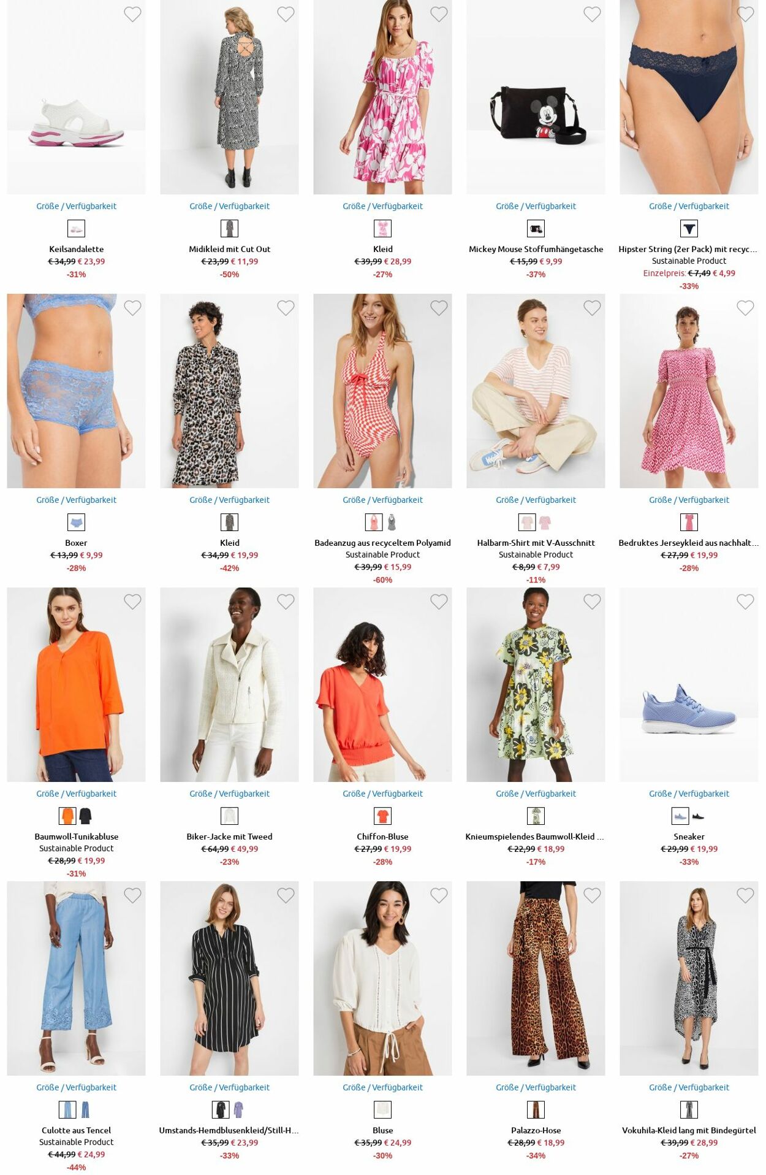This screenshot has height=1175, width=766.
Task: Favorite the Midikleid mit Cut Out
Action: tap(286, 14)
